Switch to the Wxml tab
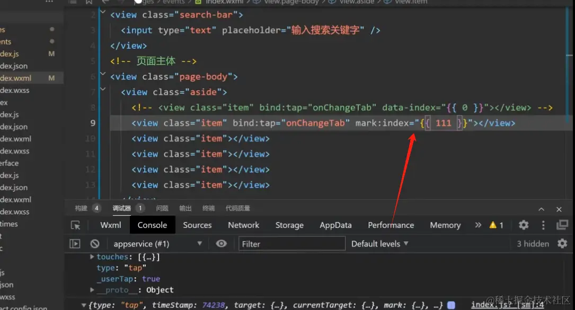The width and height of the screenshot is (575, 310). [x=111, y=225]
